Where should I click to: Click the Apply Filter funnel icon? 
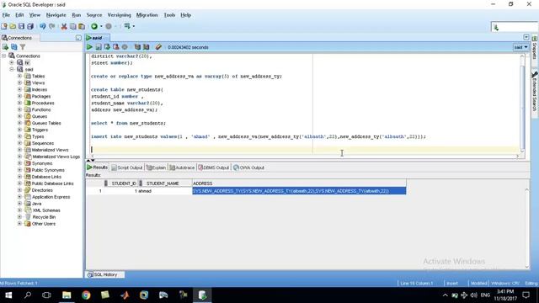pyautogui.click(x=23, y=47)
